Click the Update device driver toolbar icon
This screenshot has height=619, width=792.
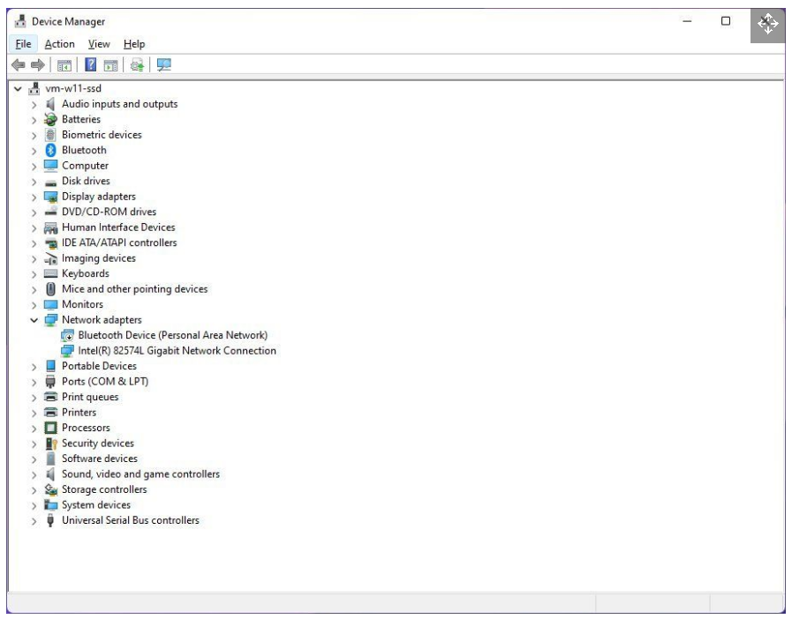pos(137,64)
